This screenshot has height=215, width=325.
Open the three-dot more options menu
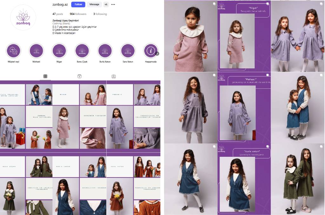tap(113, 4)
